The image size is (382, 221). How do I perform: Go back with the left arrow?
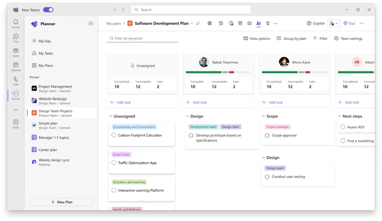[115, 10]
